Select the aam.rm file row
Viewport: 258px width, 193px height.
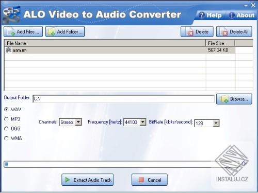(120, 50)
